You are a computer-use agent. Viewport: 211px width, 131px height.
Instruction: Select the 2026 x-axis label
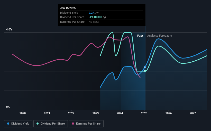169,113
